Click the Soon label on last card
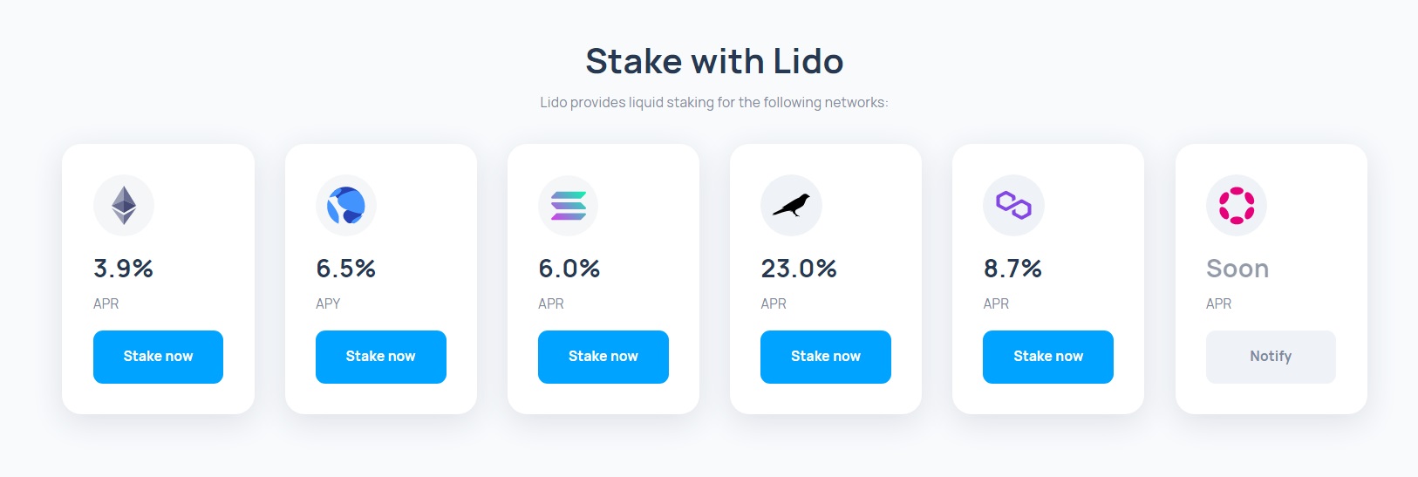The width and height of the screenshot is (1418, 477). (x=1237, y=269)
